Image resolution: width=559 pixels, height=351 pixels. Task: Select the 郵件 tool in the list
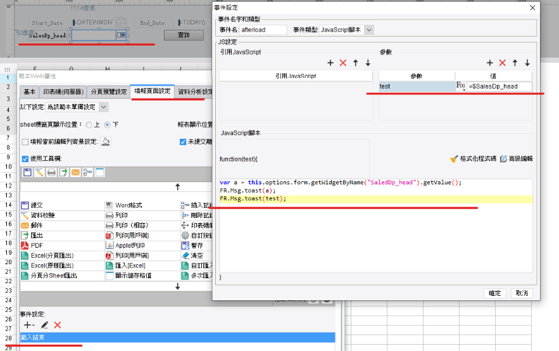pos(32,225)
